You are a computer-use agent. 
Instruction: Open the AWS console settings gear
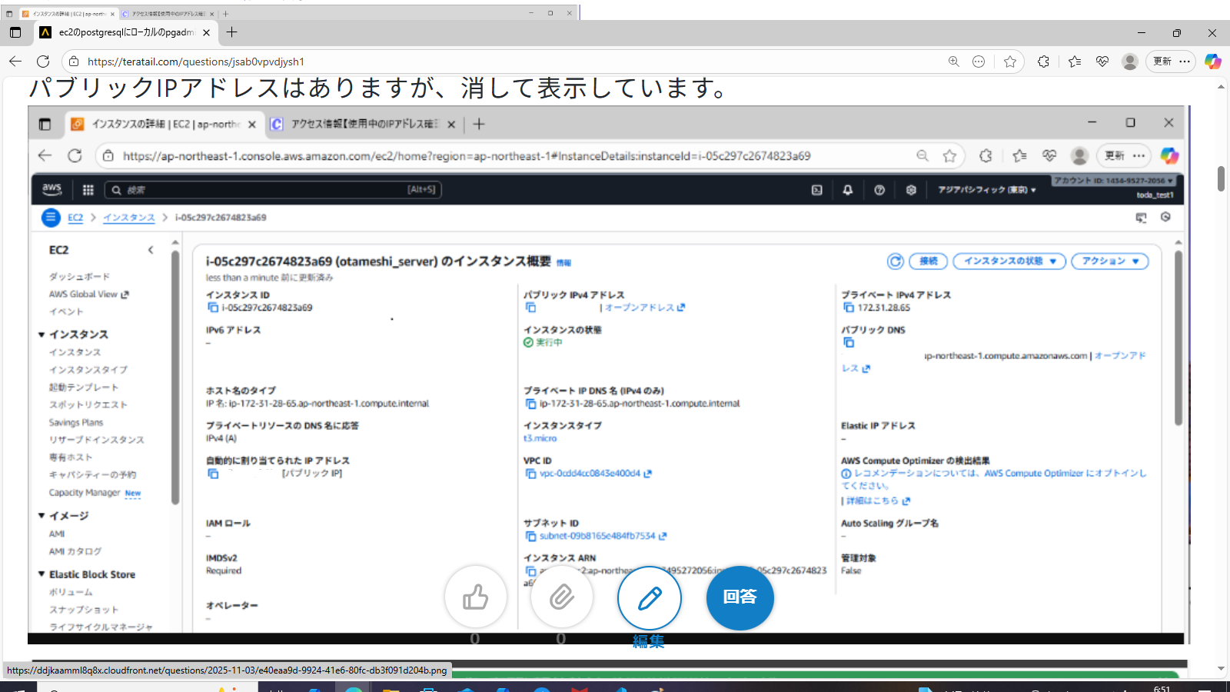tap(911, 190)
